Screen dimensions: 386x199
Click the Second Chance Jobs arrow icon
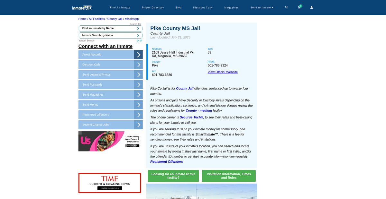click(x=138, y=125)
